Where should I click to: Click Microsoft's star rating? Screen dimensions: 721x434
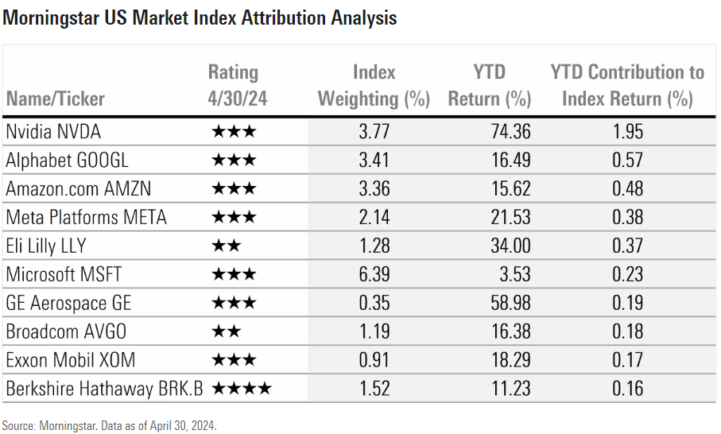[234, 275]
